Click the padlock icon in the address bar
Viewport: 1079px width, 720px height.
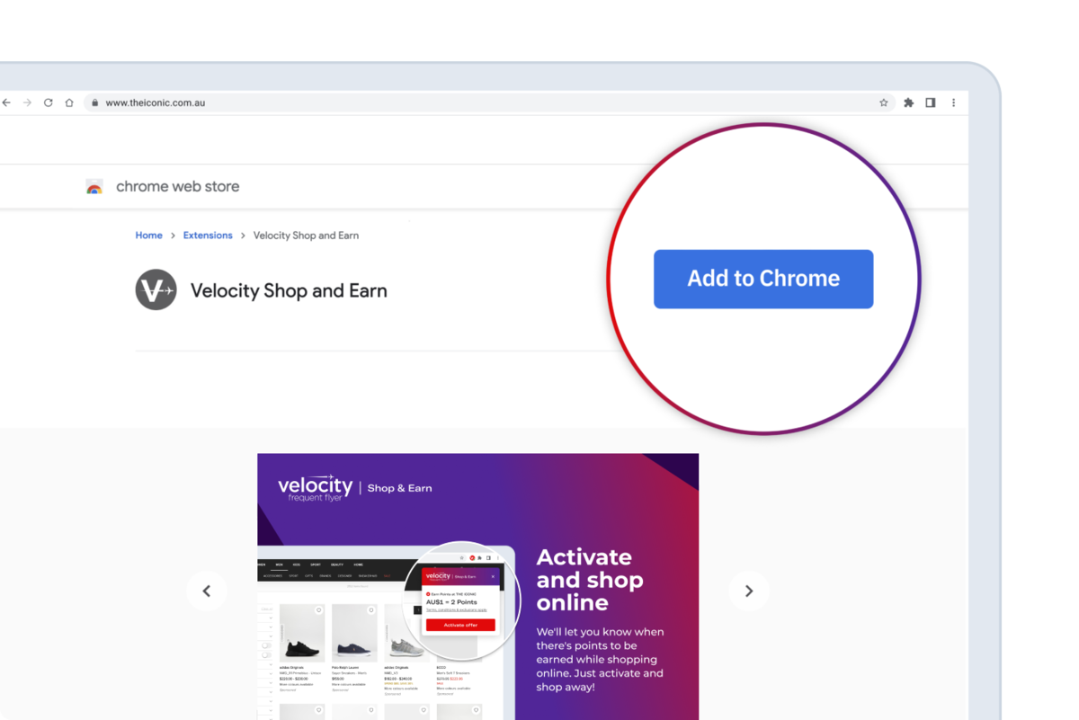click(x=94, y=102)
